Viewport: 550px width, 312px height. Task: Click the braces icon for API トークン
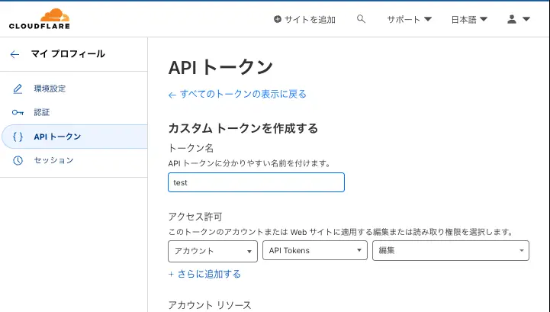coord(18,137)
